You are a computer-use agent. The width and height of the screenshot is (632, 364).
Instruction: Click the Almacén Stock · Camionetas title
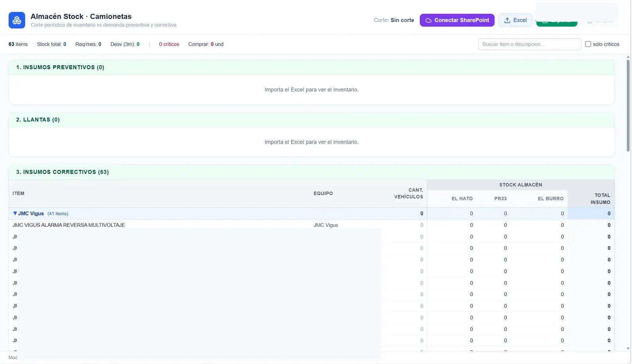coord(81,17)
